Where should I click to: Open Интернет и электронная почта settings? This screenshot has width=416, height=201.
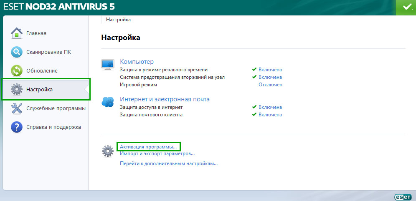point(165,99)
